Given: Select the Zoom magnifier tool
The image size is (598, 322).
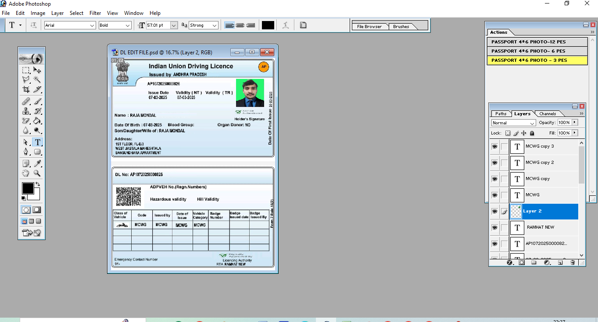Looking at the screenshot, I should [x=37, y=173].
